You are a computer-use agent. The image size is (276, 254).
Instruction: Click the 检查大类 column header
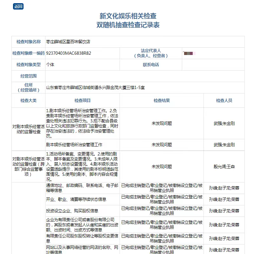(29, 100)
